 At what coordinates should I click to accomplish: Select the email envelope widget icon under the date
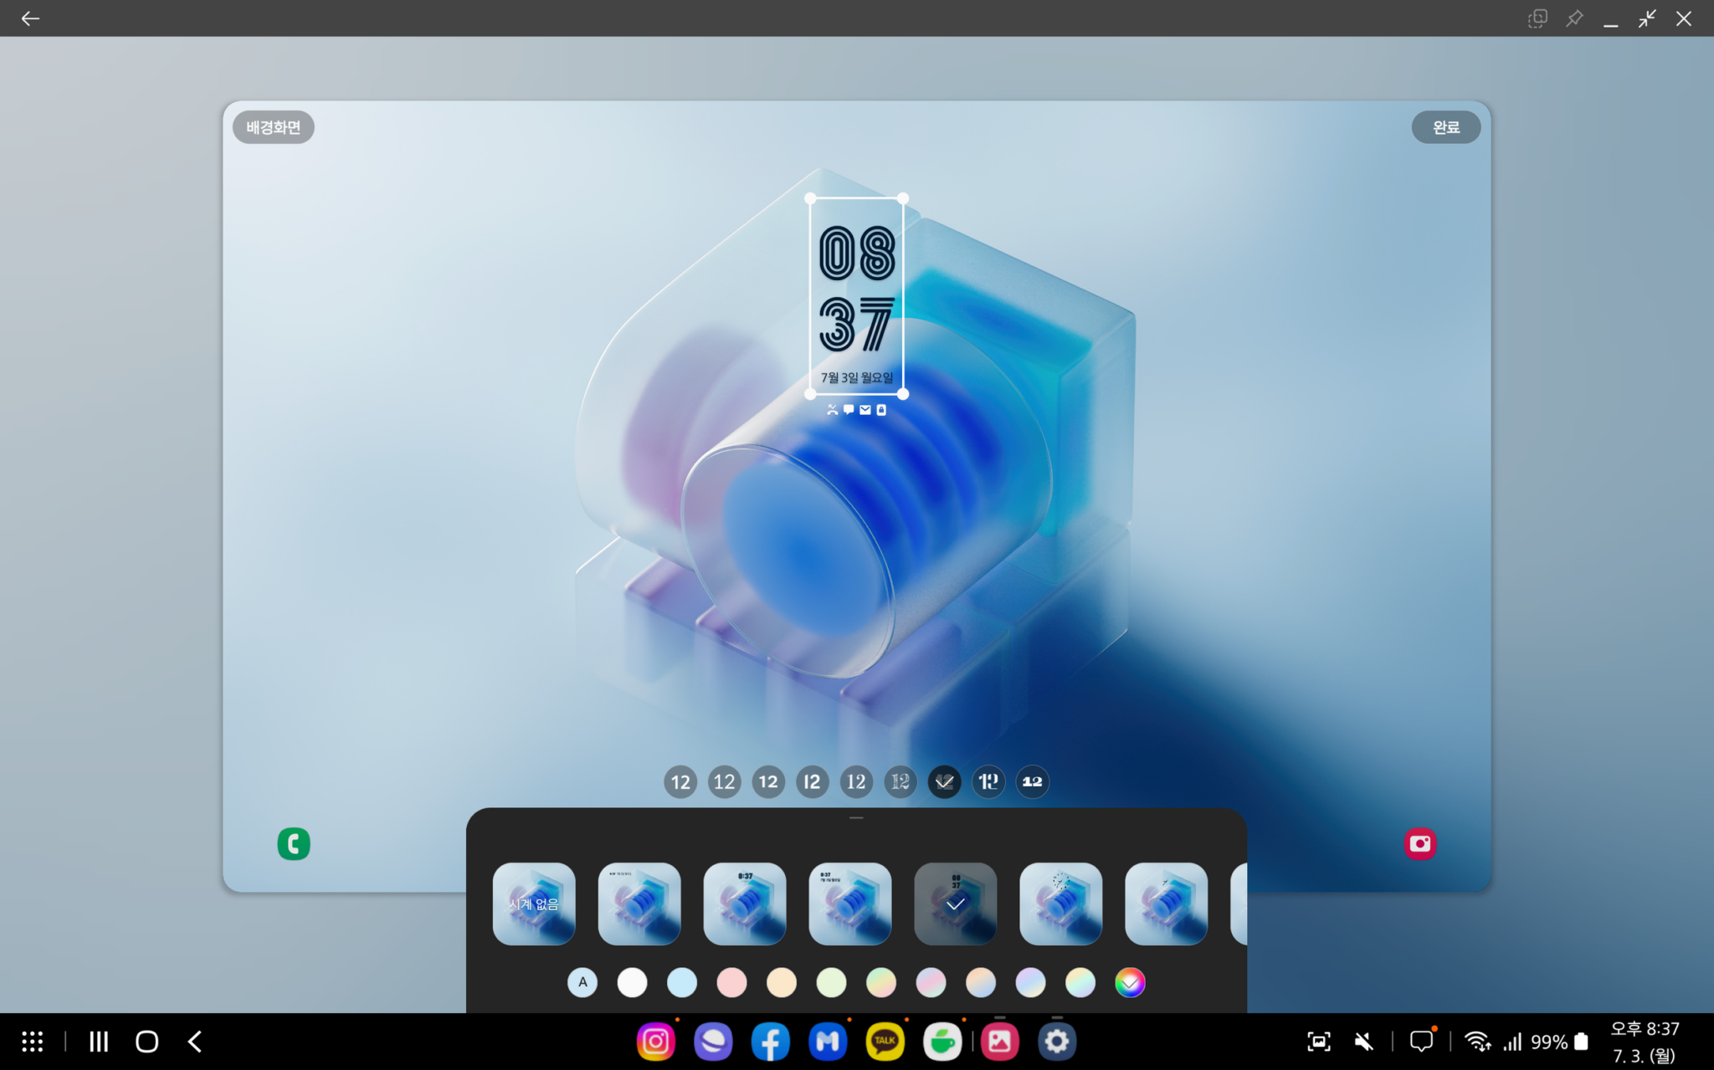click(x=865, y=410)
